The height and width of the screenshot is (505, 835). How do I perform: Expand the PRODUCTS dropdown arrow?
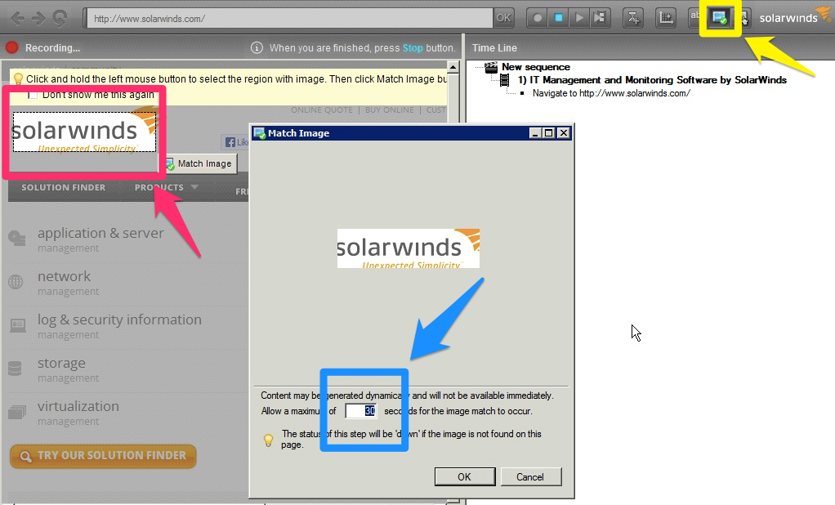[194, 187]
